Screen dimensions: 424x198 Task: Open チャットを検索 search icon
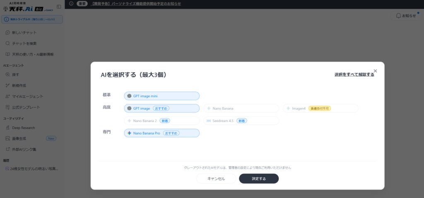8,43
